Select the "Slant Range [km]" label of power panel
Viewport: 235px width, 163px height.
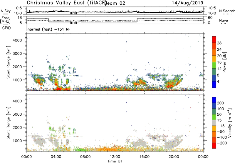click(8, 62)
